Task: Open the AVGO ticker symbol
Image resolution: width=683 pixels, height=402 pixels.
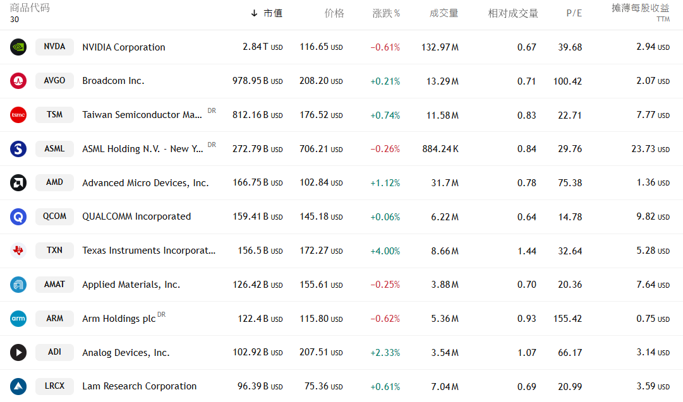Action: (x=54, y=81)
